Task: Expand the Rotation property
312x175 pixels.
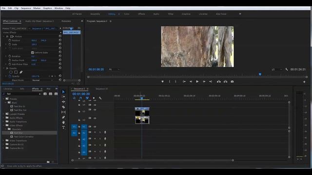Action: click(x=6, y=56)
